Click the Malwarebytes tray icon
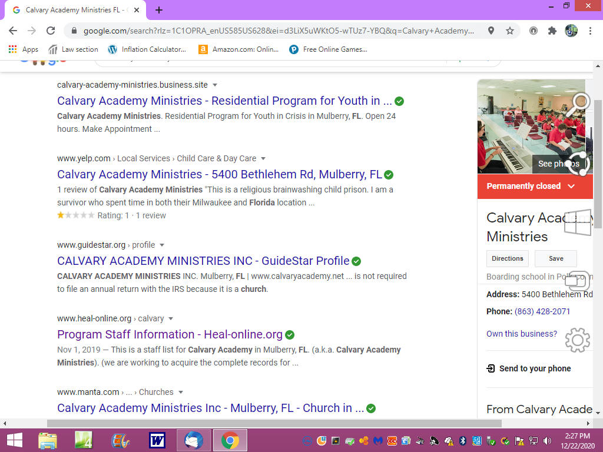The width and height of the screenshot is (603, 452). pyautogui.click(x=378, y=441)
